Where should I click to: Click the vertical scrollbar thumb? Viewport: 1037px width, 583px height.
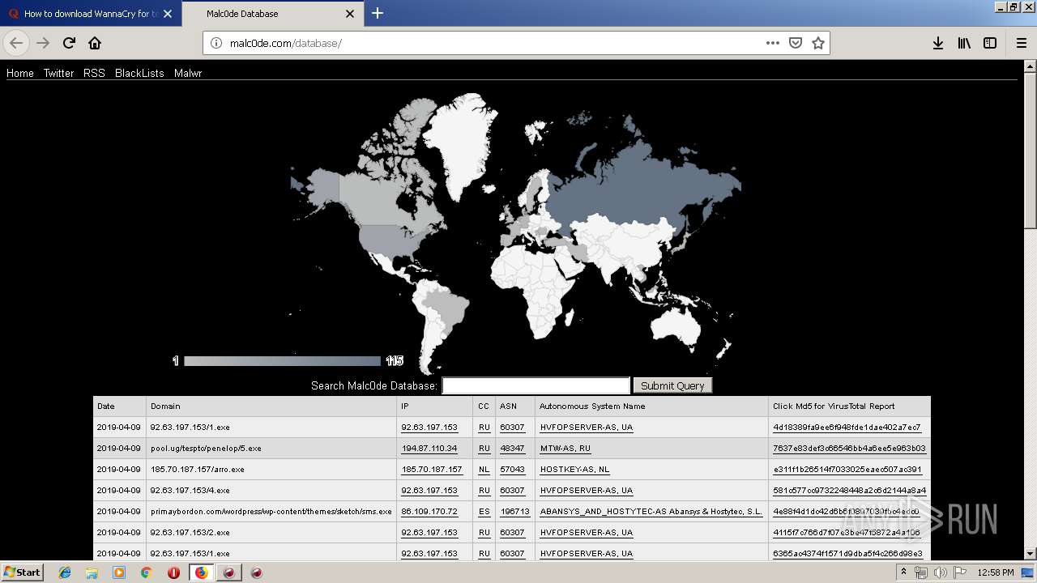[1031, 150]
